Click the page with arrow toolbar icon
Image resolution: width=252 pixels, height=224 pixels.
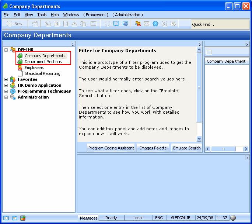pos(164,24)
